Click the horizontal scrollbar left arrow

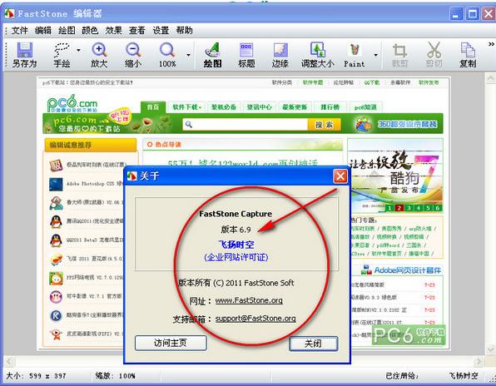coord(9,361)
